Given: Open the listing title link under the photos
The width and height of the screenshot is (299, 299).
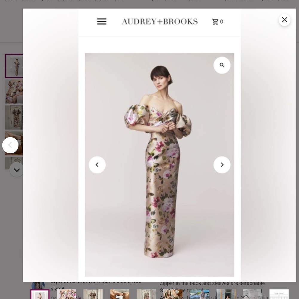Looking at the screenshot, I should [96, 285].
